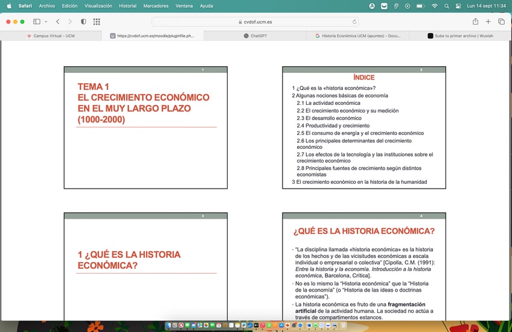
Task: Open Control Center in menu bar
Action: click(458, 6)
